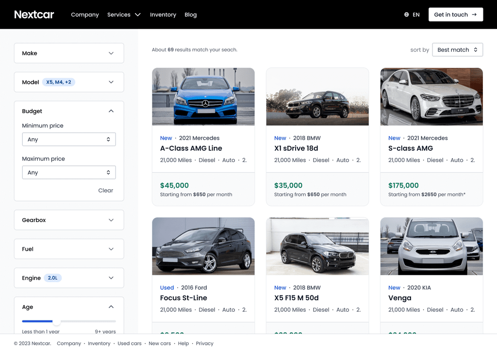Open the X5 F15 M 50d title
497x353 pixels.
297,298
